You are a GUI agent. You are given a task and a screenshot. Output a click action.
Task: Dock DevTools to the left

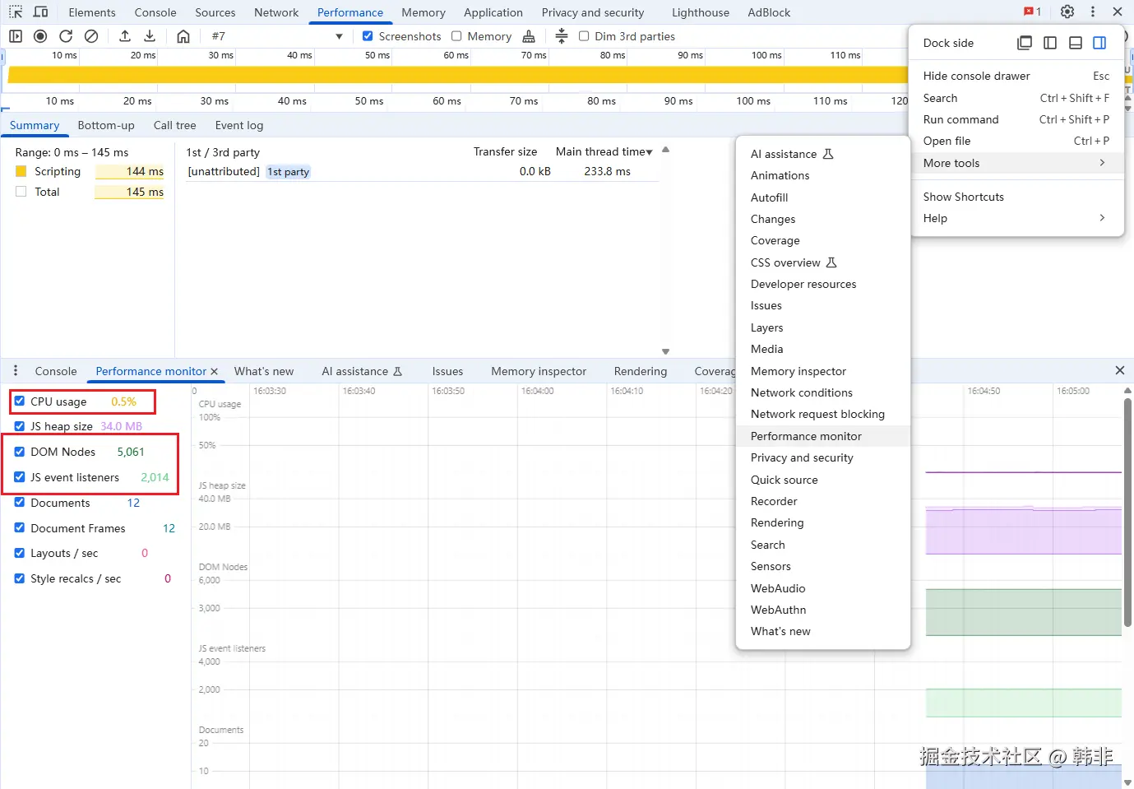point(1050,43)
